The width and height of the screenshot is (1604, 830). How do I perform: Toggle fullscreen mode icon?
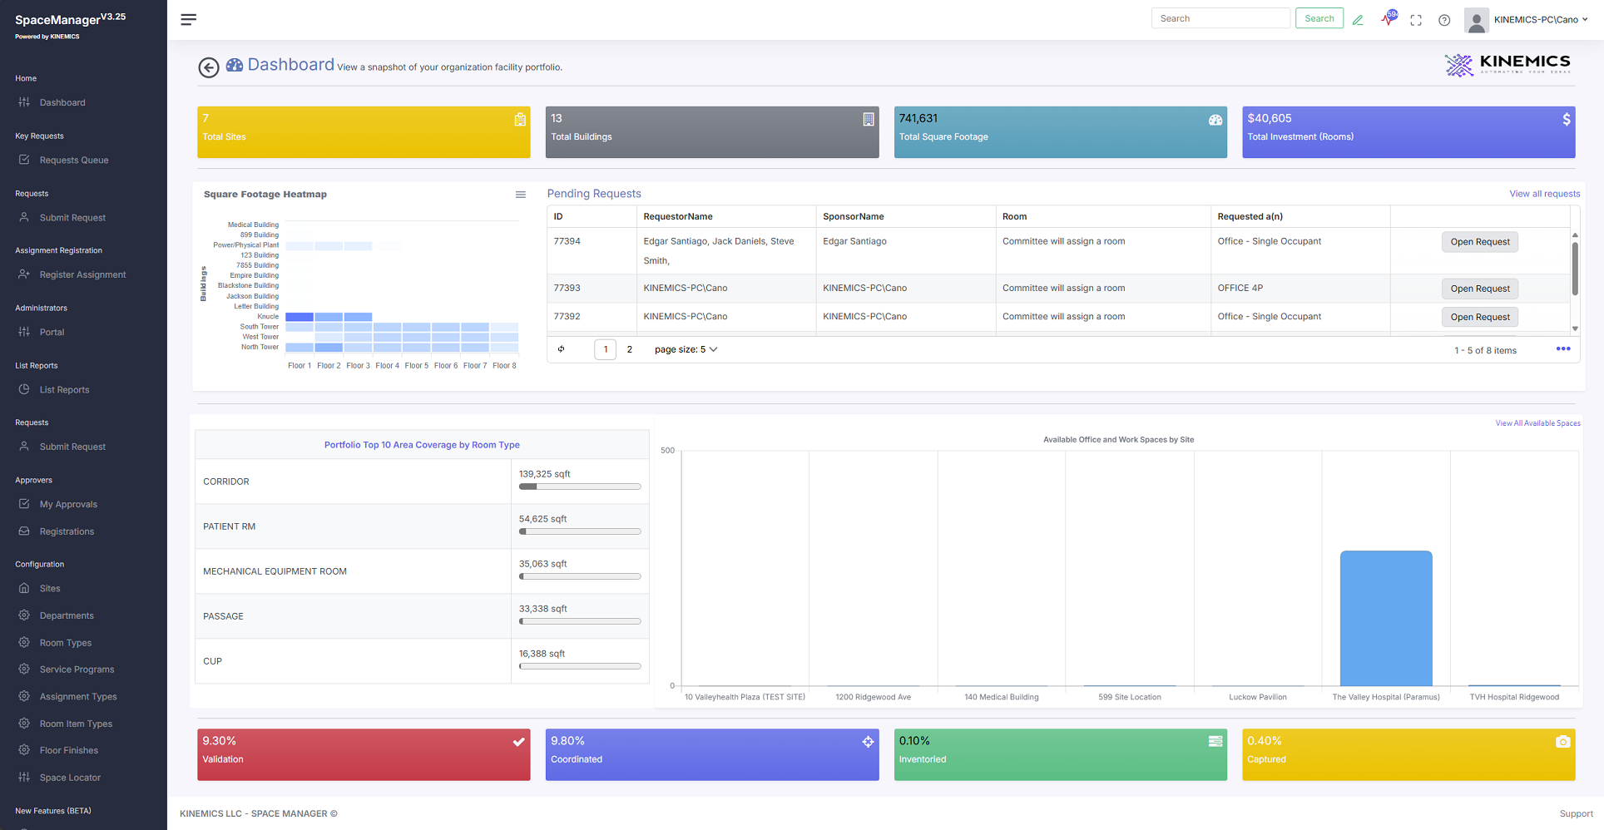click(x=1416, y=20)
